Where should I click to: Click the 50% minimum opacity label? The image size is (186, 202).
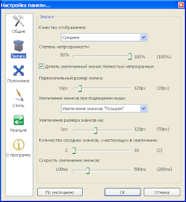[65, 55]
